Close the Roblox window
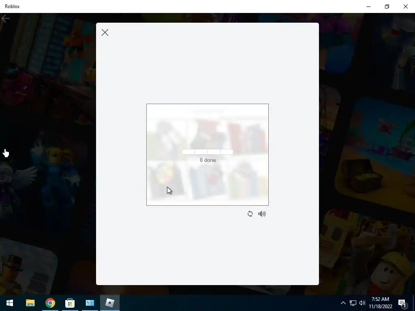 click(x=405, y=6)
